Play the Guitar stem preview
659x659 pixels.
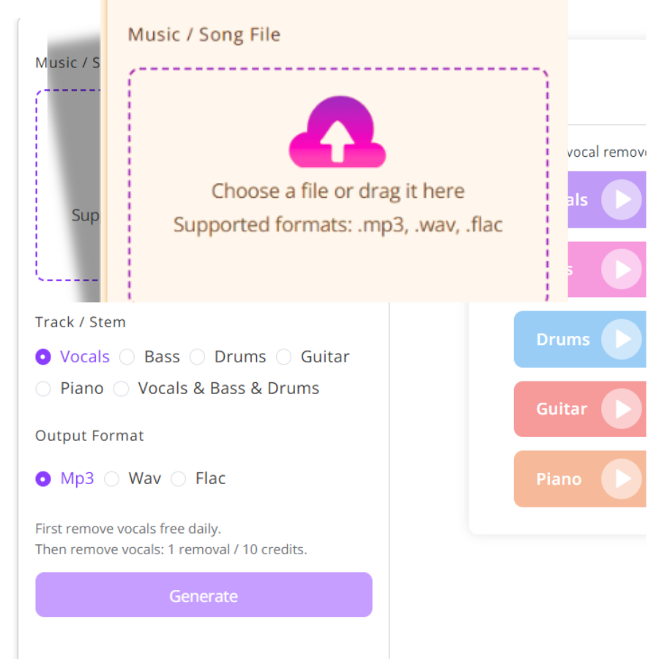(623, 409)
